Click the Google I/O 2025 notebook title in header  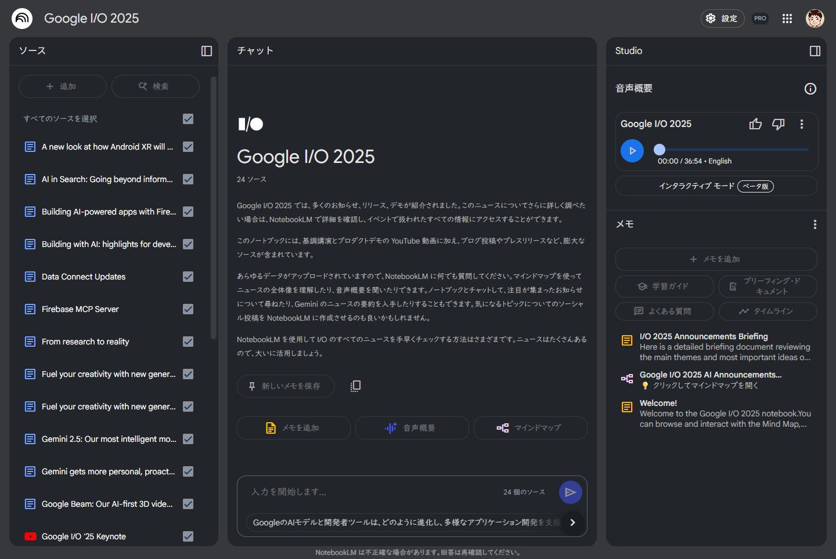92,19
